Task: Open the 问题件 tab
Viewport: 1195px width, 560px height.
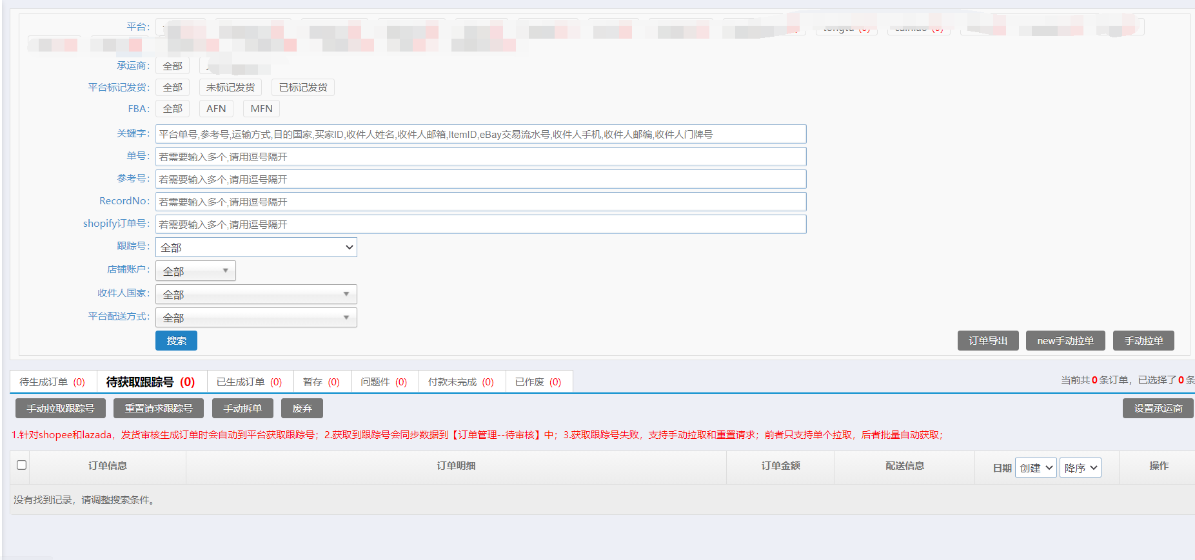Action: pos(384,382)
